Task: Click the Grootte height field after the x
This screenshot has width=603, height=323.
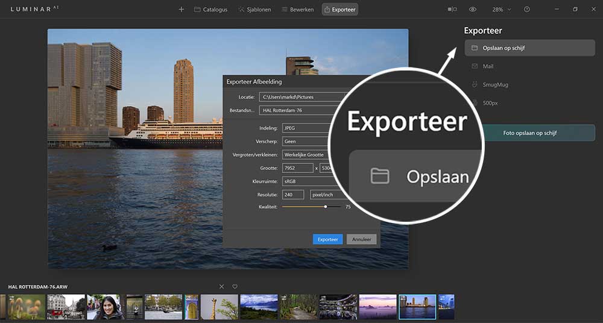Action: click(326, 168)
